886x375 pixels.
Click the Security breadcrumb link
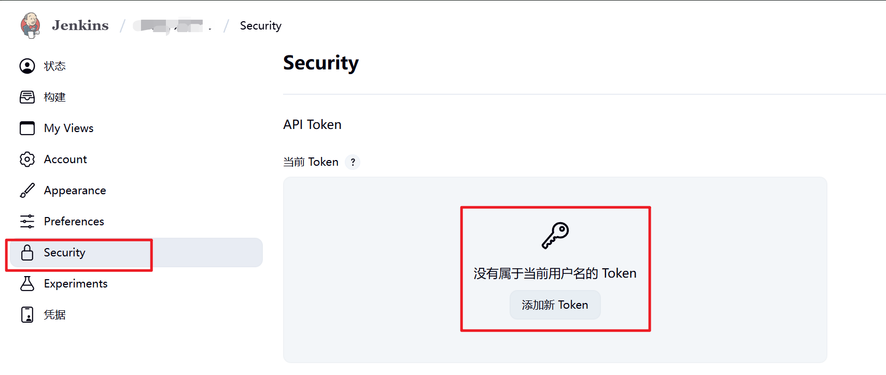pos(260,26)
